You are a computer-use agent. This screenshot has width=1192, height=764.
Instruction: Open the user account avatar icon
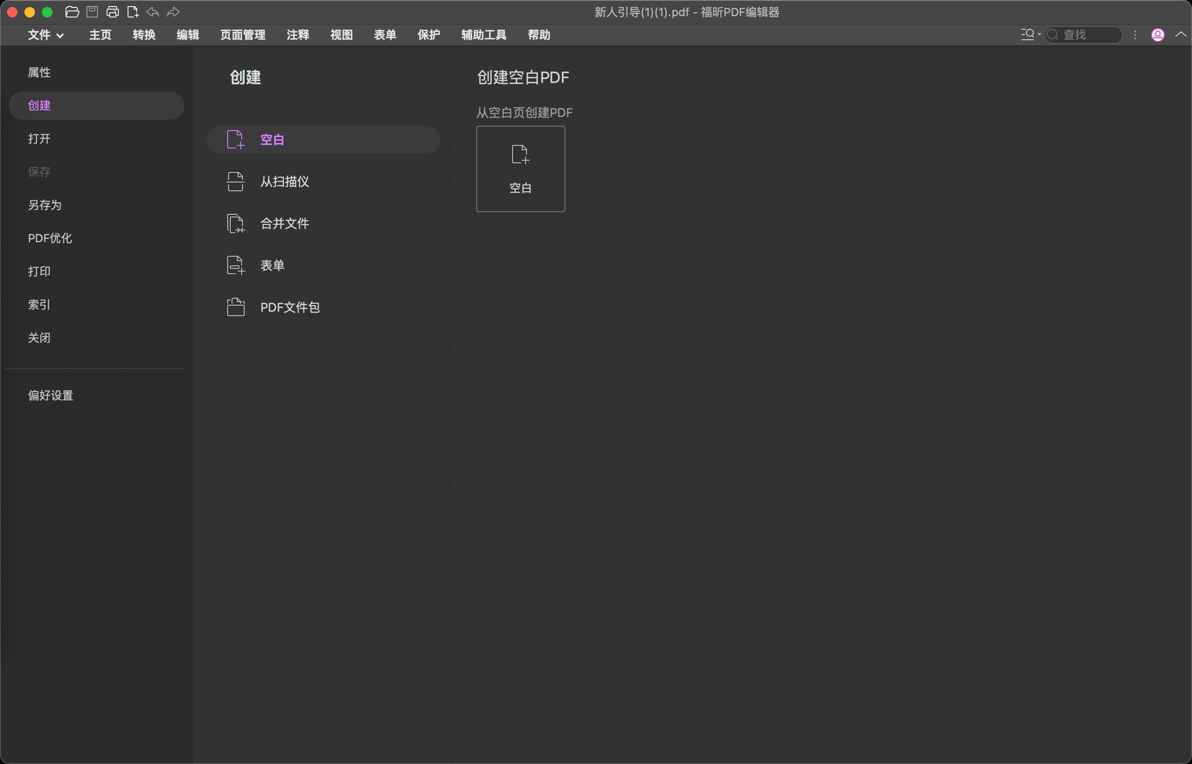point(1157,35)
